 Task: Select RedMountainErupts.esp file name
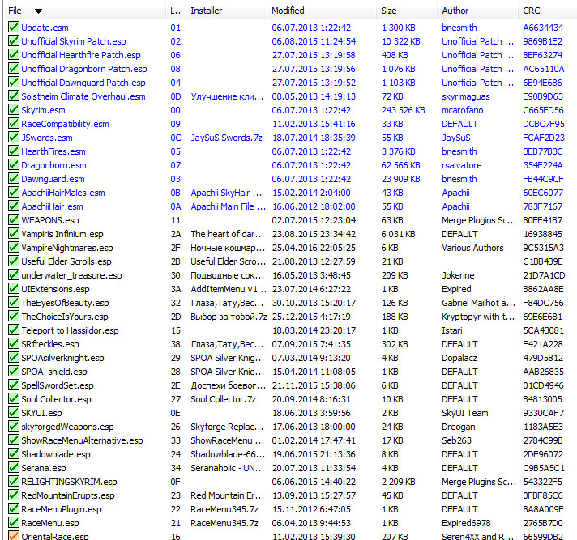pos(68,495)
